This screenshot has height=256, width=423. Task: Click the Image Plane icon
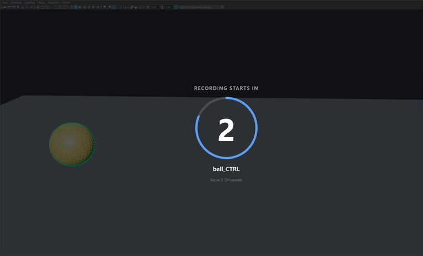[22, 7]
